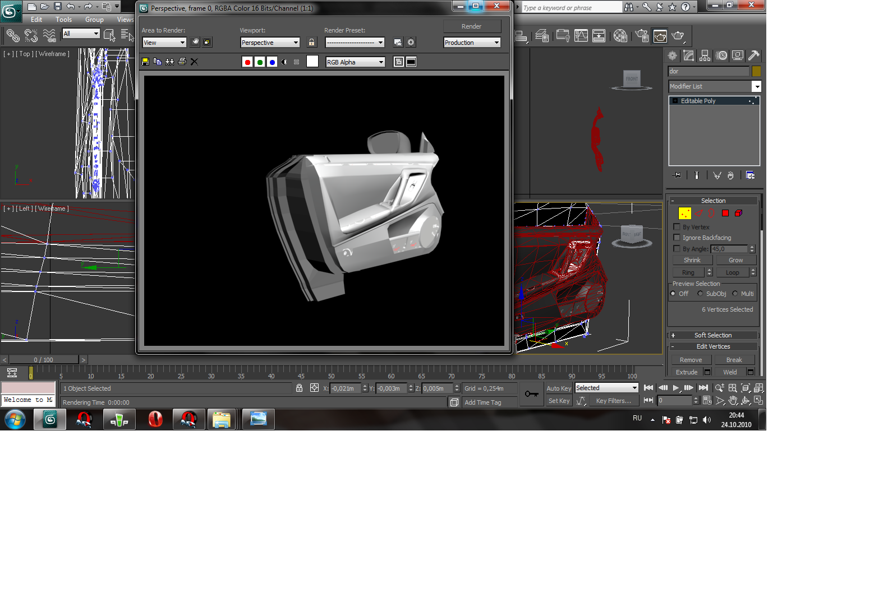Clear the render frame with X icon
This screenshot has width=874, height=593.
(x=194, y=62)
